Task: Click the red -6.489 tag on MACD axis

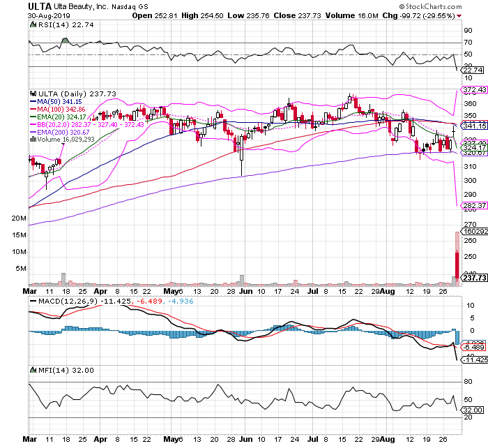Action: [x=473, y=347]
